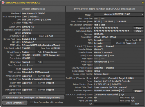Click the Host Read 'N/A' value

[133, 98]
